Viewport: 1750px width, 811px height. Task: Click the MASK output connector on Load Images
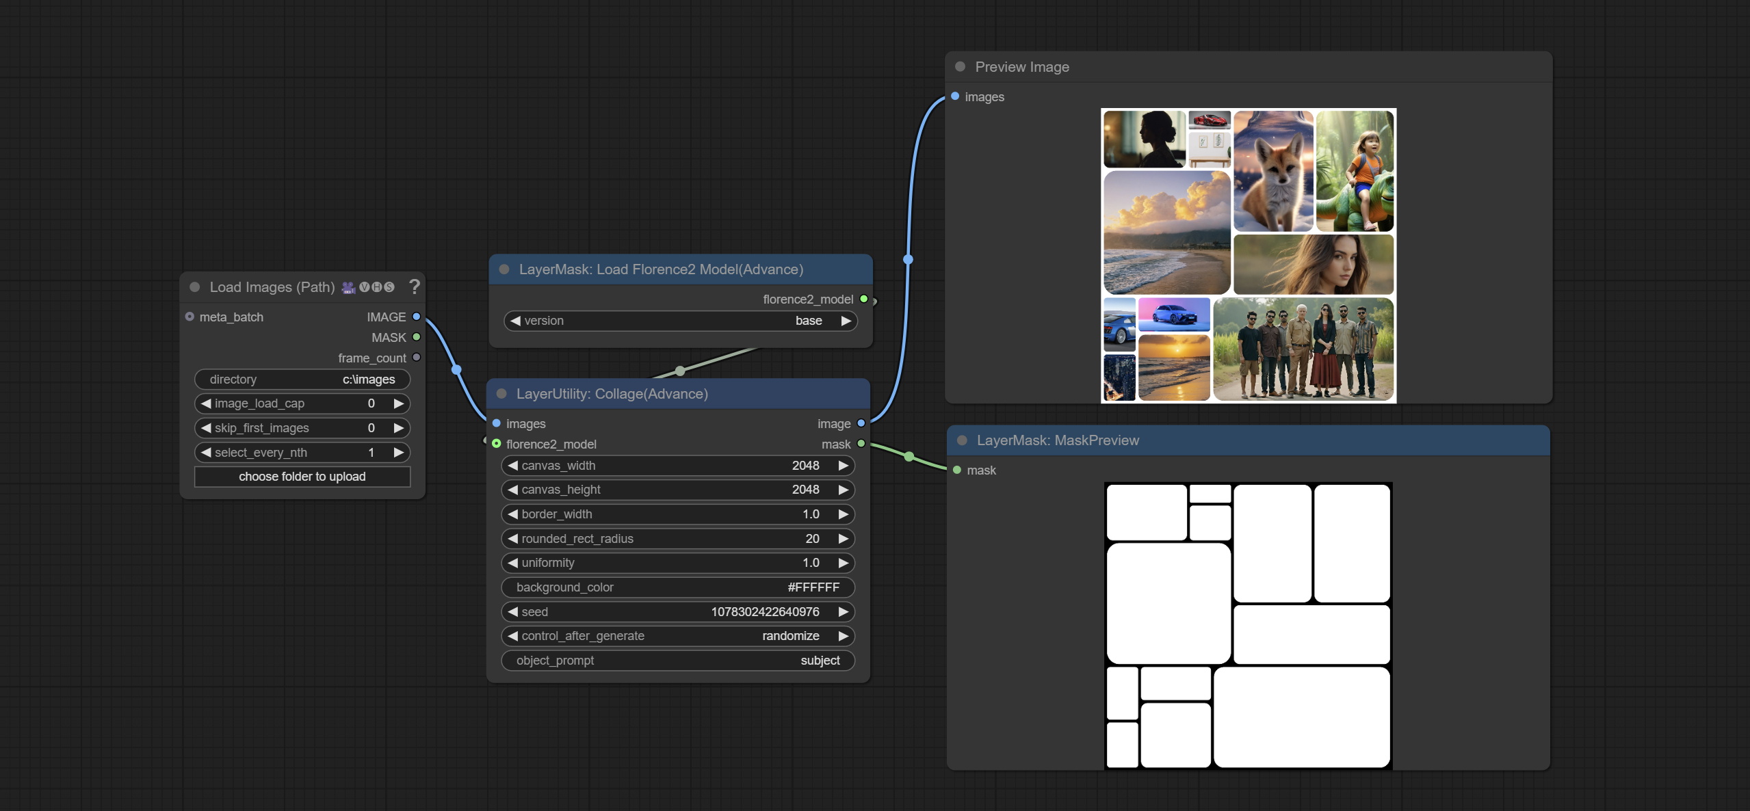416,337
